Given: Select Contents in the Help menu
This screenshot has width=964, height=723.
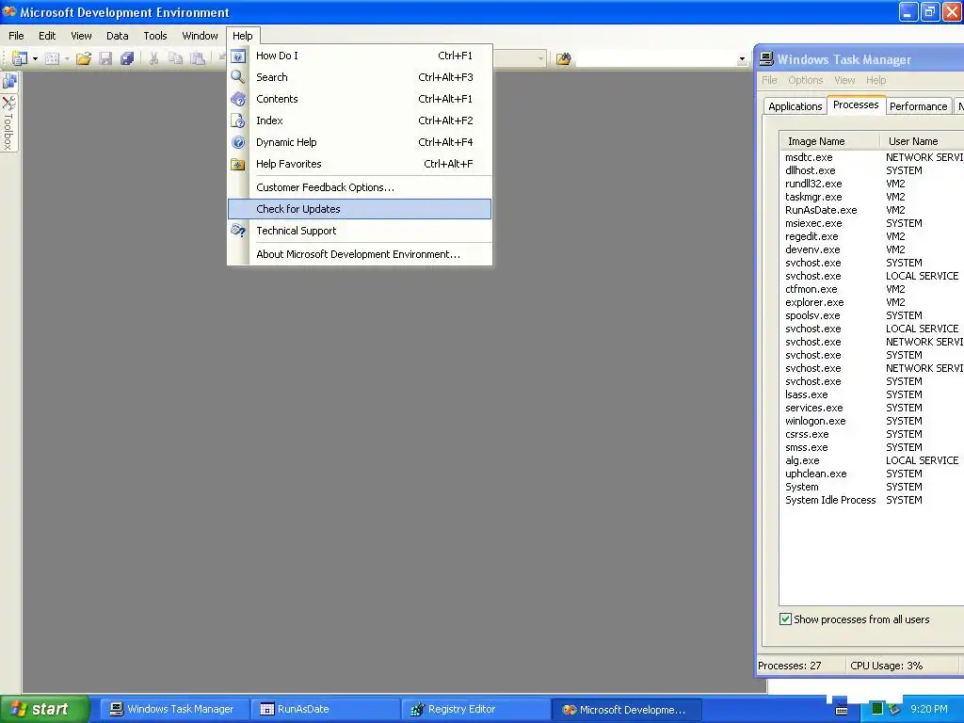Looking at the screenshot, I should [360, 99].
